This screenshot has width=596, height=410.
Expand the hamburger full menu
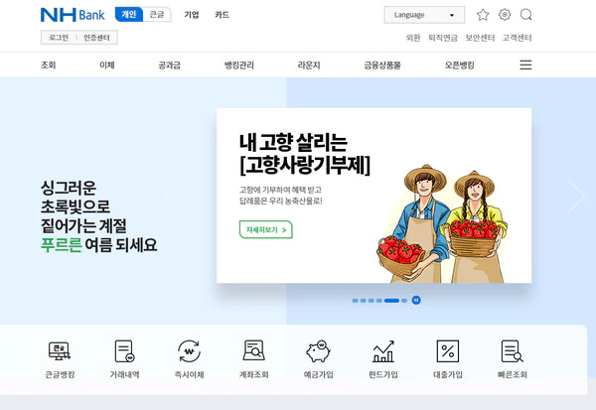(525, 65)
